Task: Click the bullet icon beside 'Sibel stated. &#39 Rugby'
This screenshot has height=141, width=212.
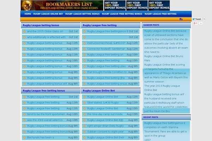Action: [x=84, y=103]
